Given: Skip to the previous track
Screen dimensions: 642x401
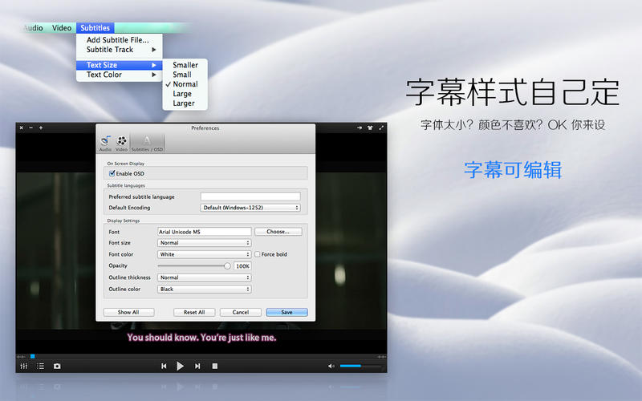Looking at the screenshot, I should click(x=164, y=367).
